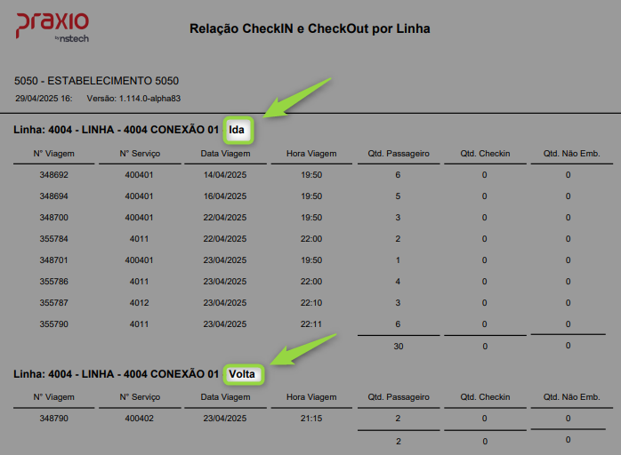Click date 16/04/2025
The width and height of the screenshot is (621, 455).
coord(225,196)
